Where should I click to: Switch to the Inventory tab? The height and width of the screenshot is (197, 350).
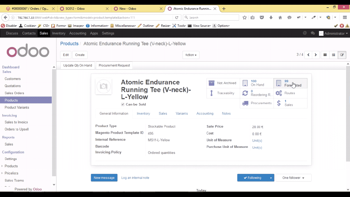pyautogui.click(x=143, y=113)
